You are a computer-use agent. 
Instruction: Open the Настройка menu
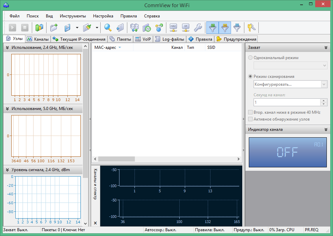[103, 16]
